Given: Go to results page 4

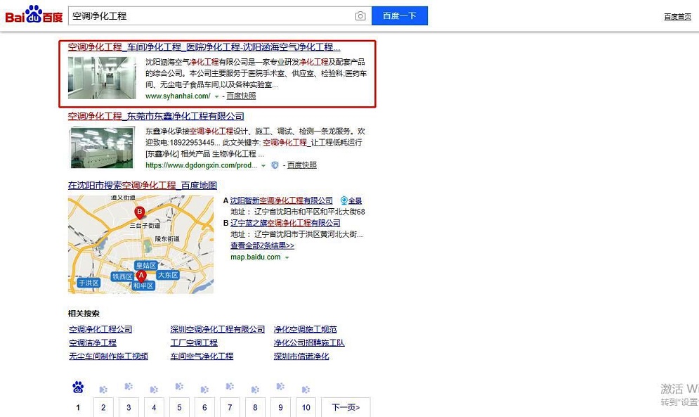Looking at the screenshot, I should click(154, 407).
